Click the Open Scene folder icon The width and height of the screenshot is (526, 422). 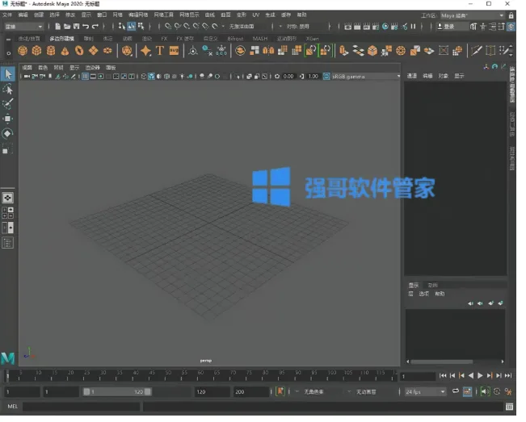[x=67, y=27]
